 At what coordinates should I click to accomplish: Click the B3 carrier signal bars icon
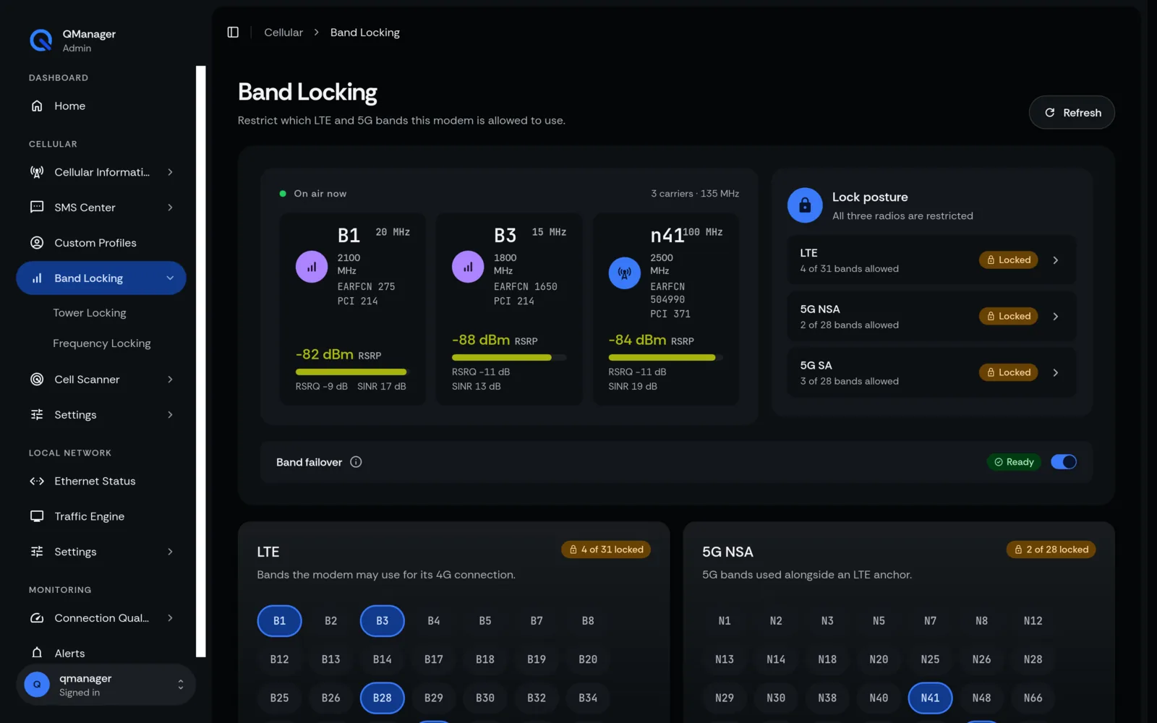(468, 267)
